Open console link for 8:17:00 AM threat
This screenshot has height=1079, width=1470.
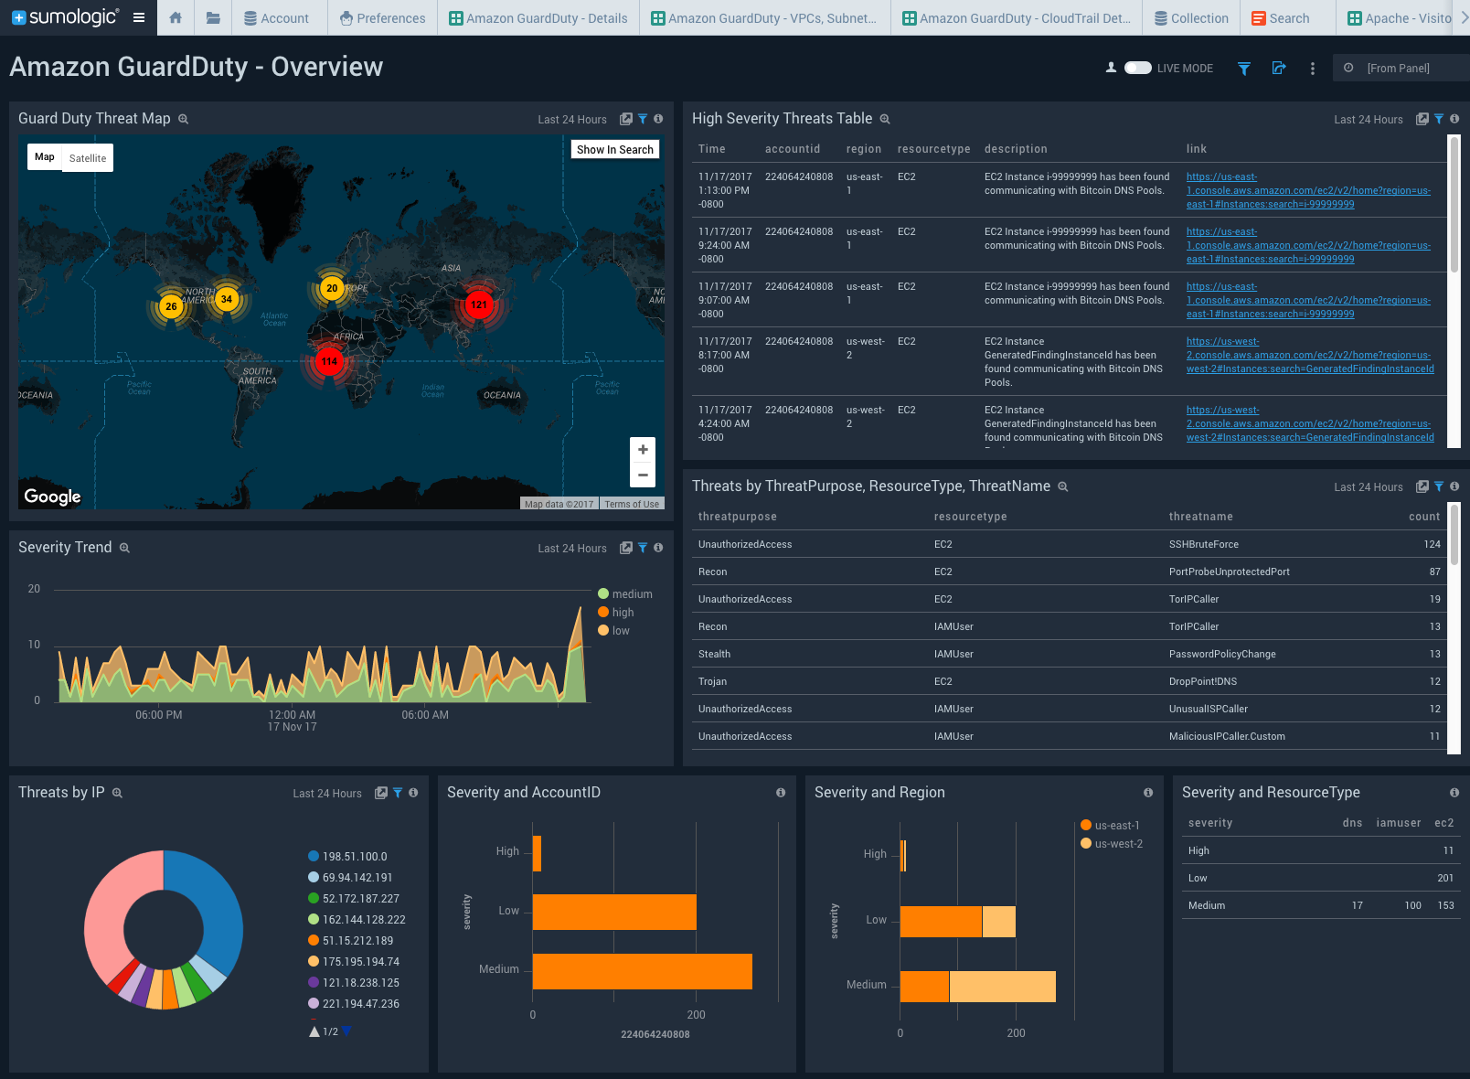point(1310,355)
